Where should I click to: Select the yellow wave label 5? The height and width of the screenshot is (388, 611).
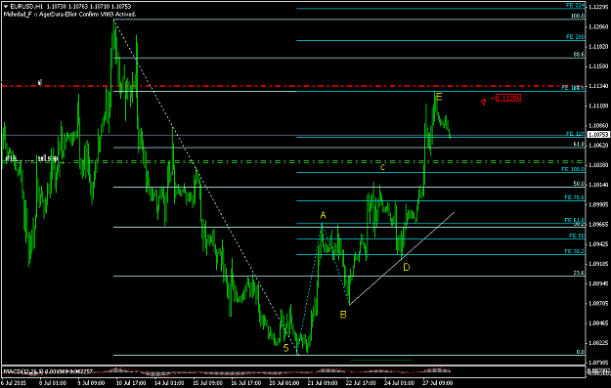(x=285, y=348)
